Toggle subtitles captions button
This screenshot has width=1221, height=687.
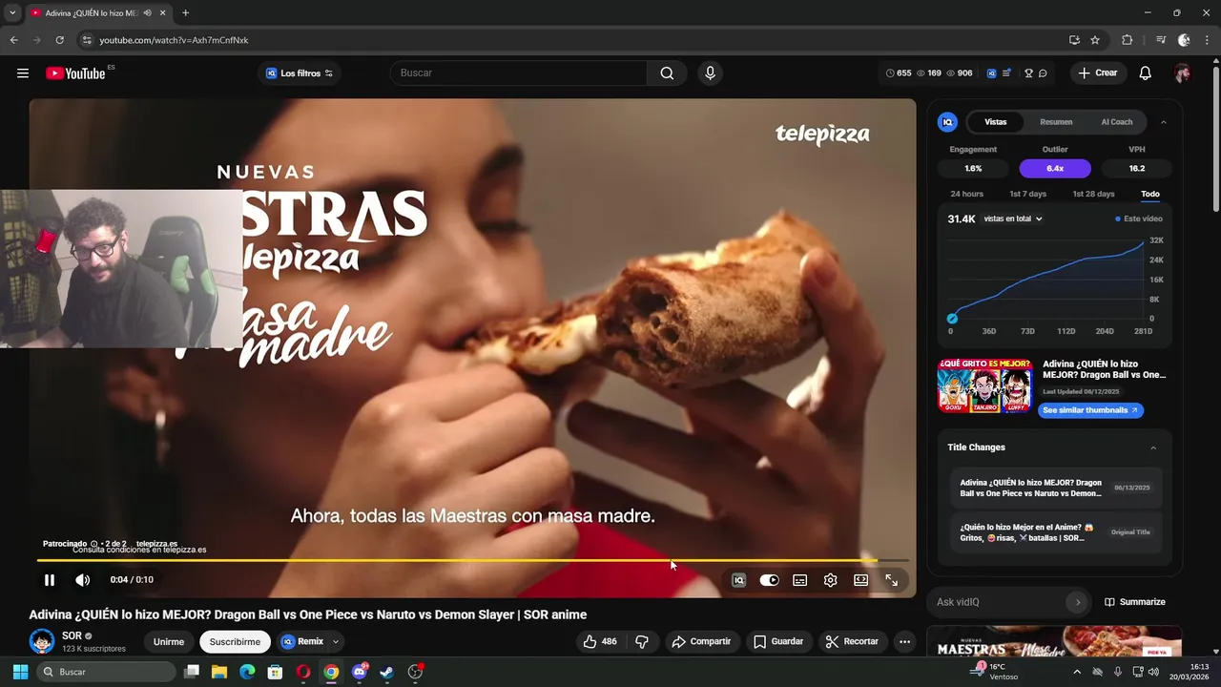click(800, 580)
